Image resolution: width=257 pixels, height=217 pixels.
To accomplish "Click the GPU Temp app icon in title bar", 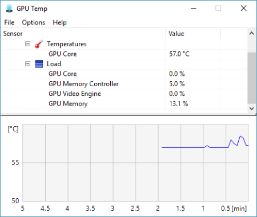I will tap(9, 9).
